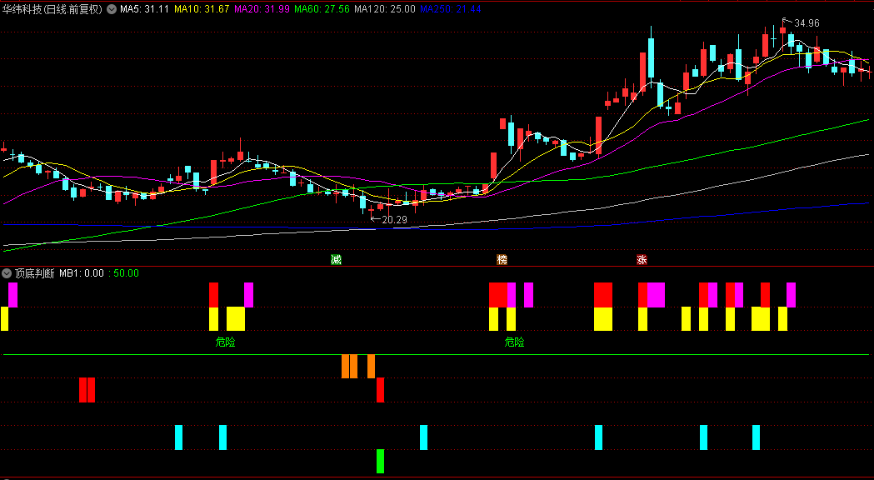Select the MA10: 31.67 moving average label
This screenshot has height=480, width=874.
pyautogui.click(x=202, y=9)
